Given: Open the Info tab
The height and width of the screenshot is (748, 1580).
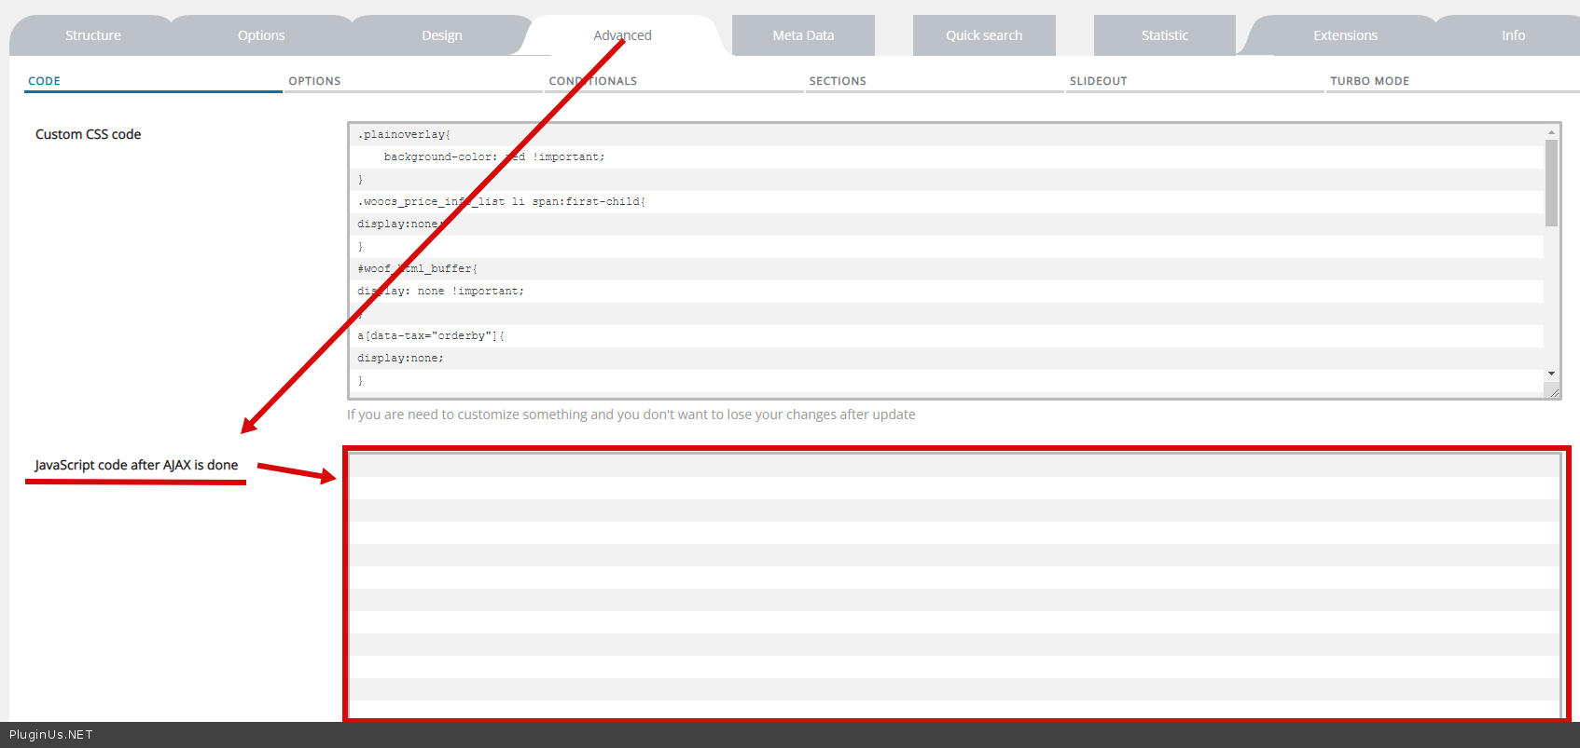Looking at the screenshot, I should coord(1513,35).
